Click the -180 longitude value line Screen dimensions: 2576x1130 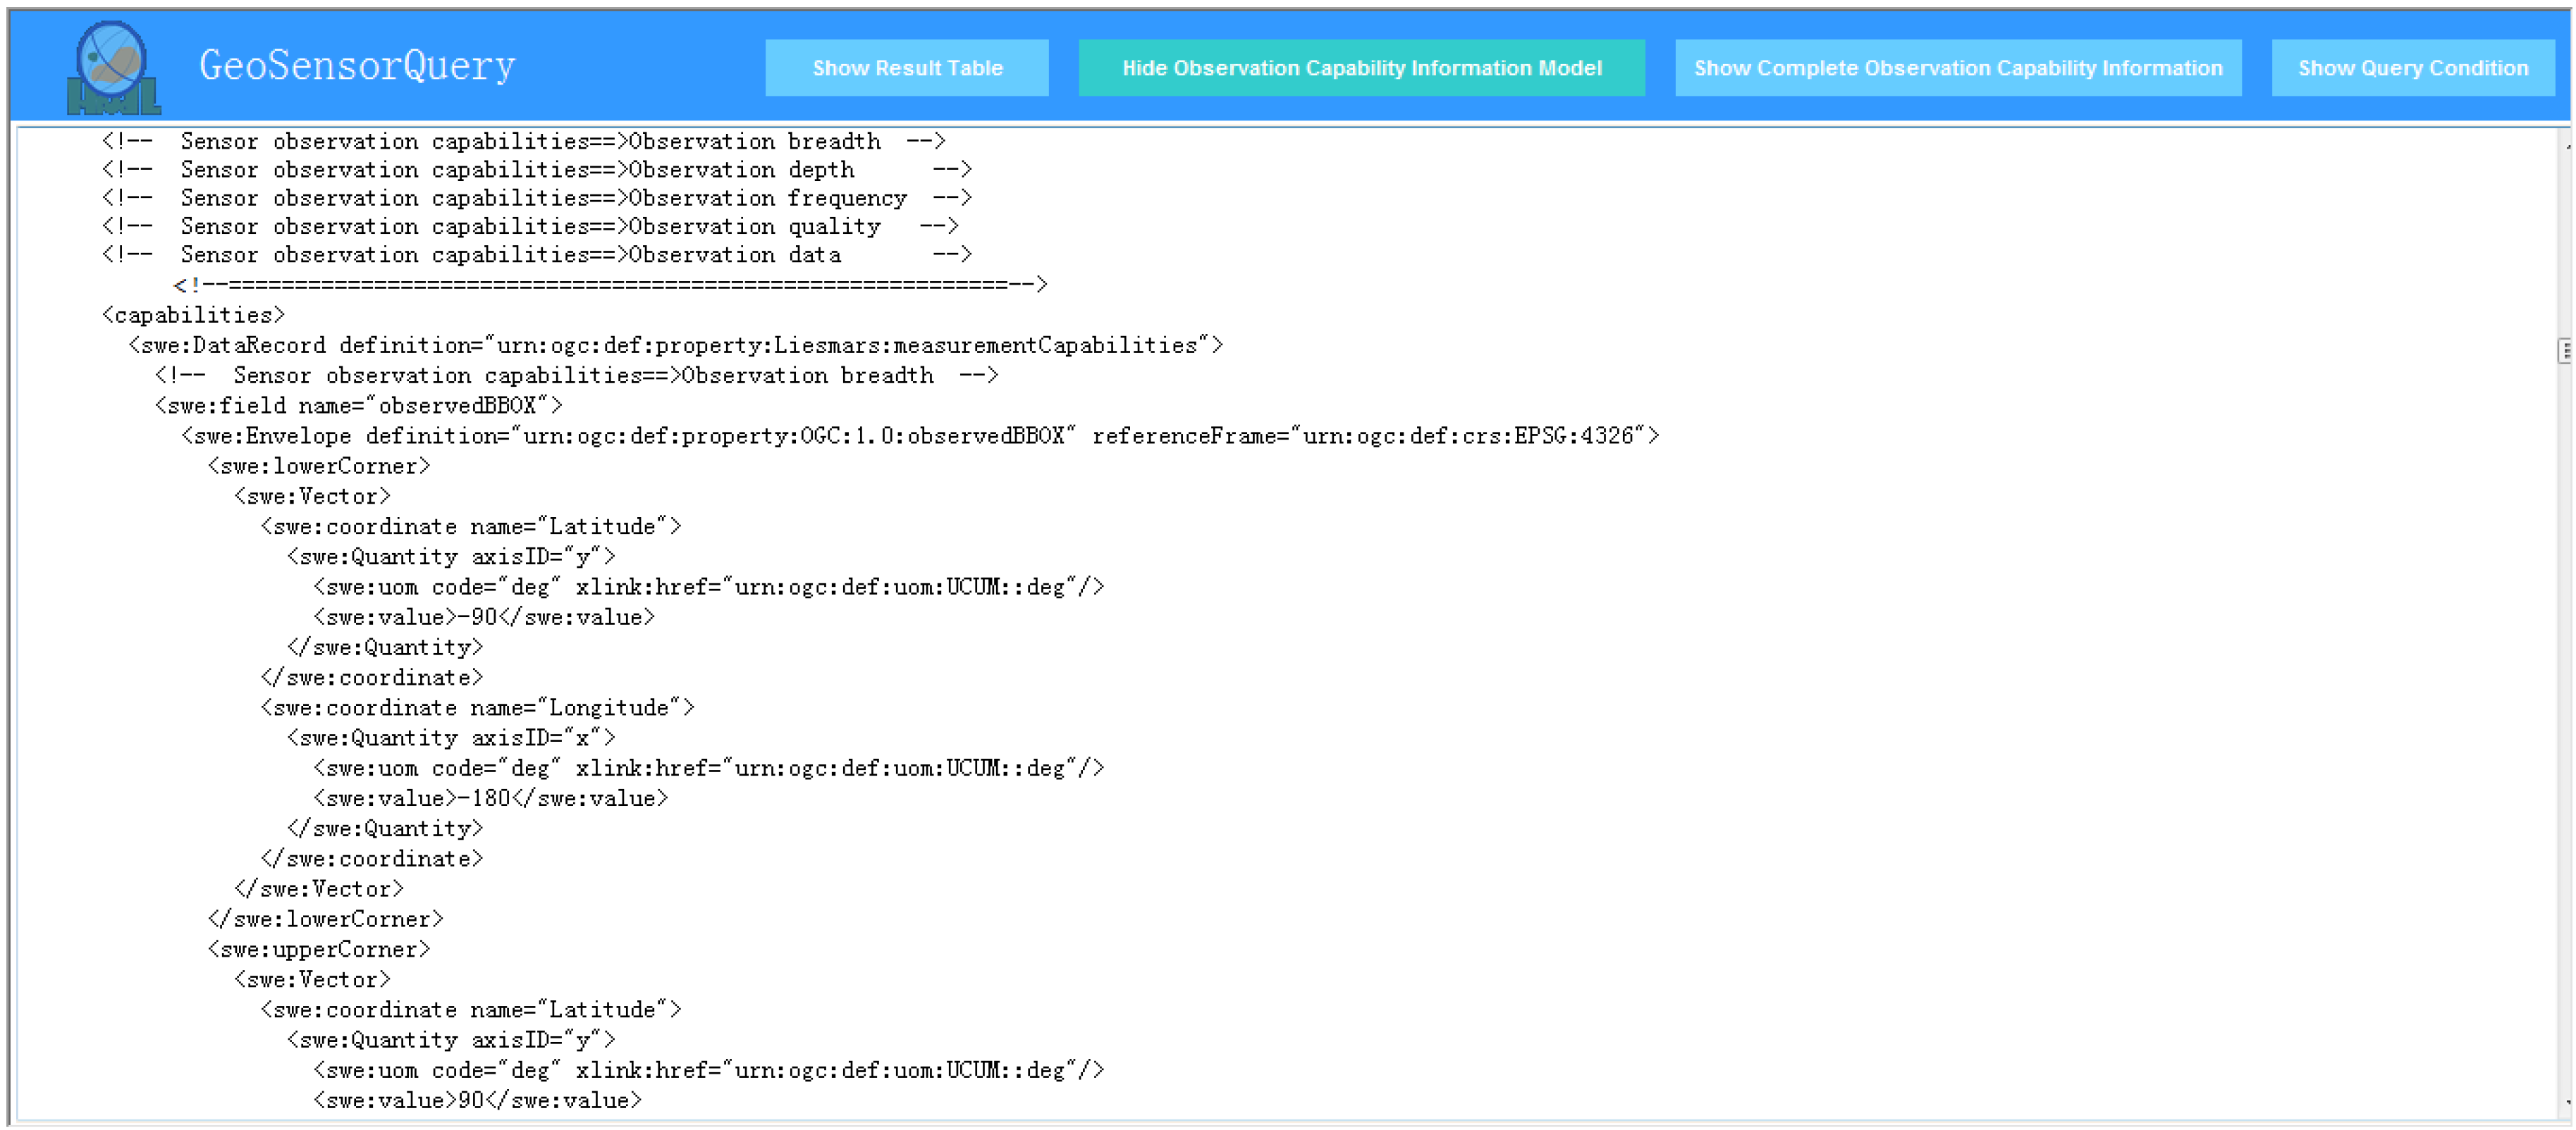coord(490,798)
